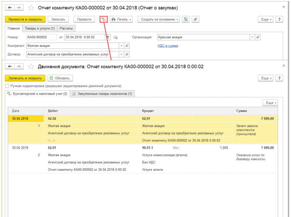Expand the Организация dropdown arrow
Viewport: 291px width, 217px height.
click(x=252, y=37)
